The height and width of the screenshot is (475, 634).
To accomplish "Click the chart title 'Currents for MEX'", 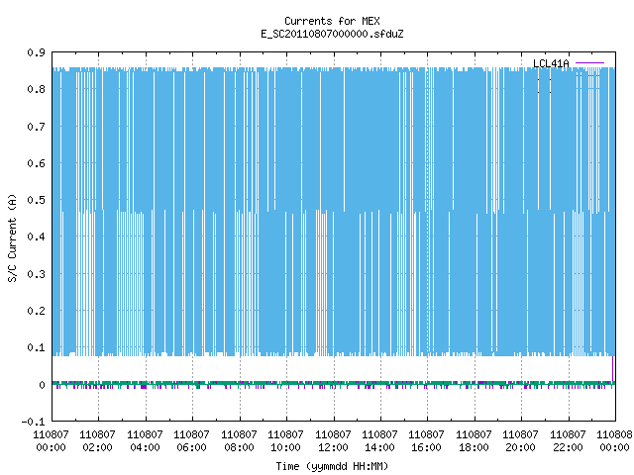I will pos(332,21).
